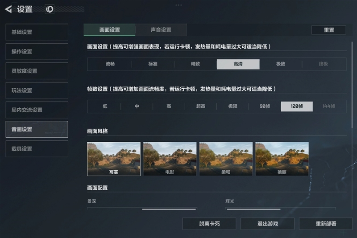Viewport: 357px width, 238px height.
Task: Select 极限 frame rate option
Action: coord(232,106)
